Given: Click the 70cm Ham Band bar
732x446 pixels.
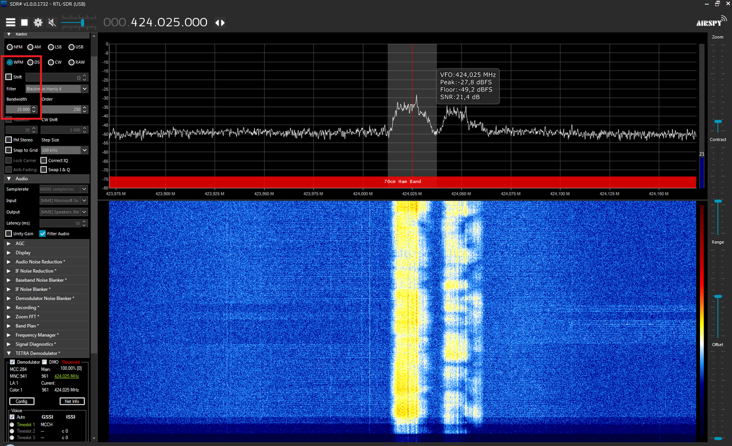Looking at the screenshot, I should pos(403,182).
